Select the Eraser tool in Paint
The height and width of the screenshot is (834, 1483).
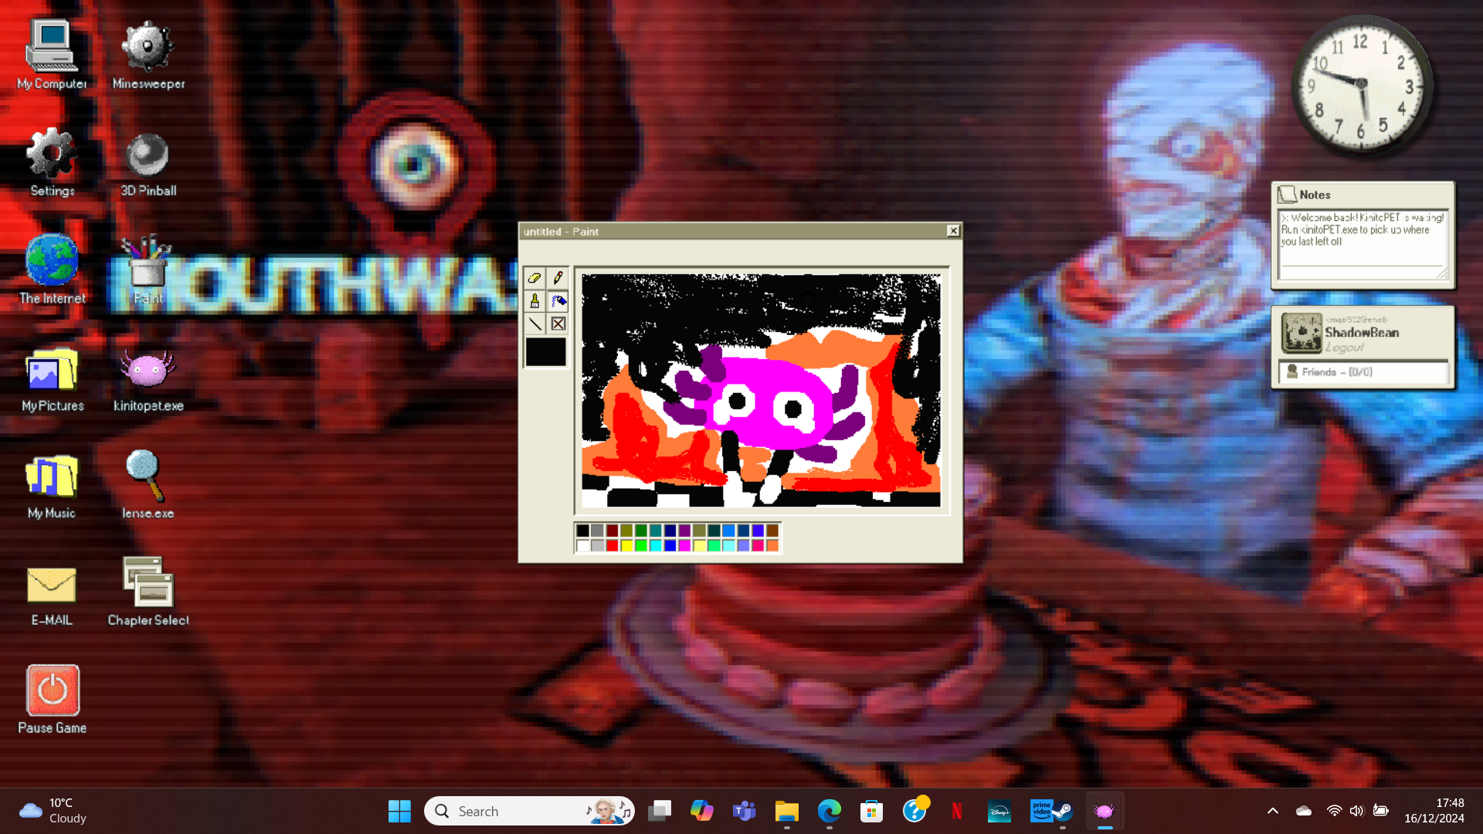[534, 278]
